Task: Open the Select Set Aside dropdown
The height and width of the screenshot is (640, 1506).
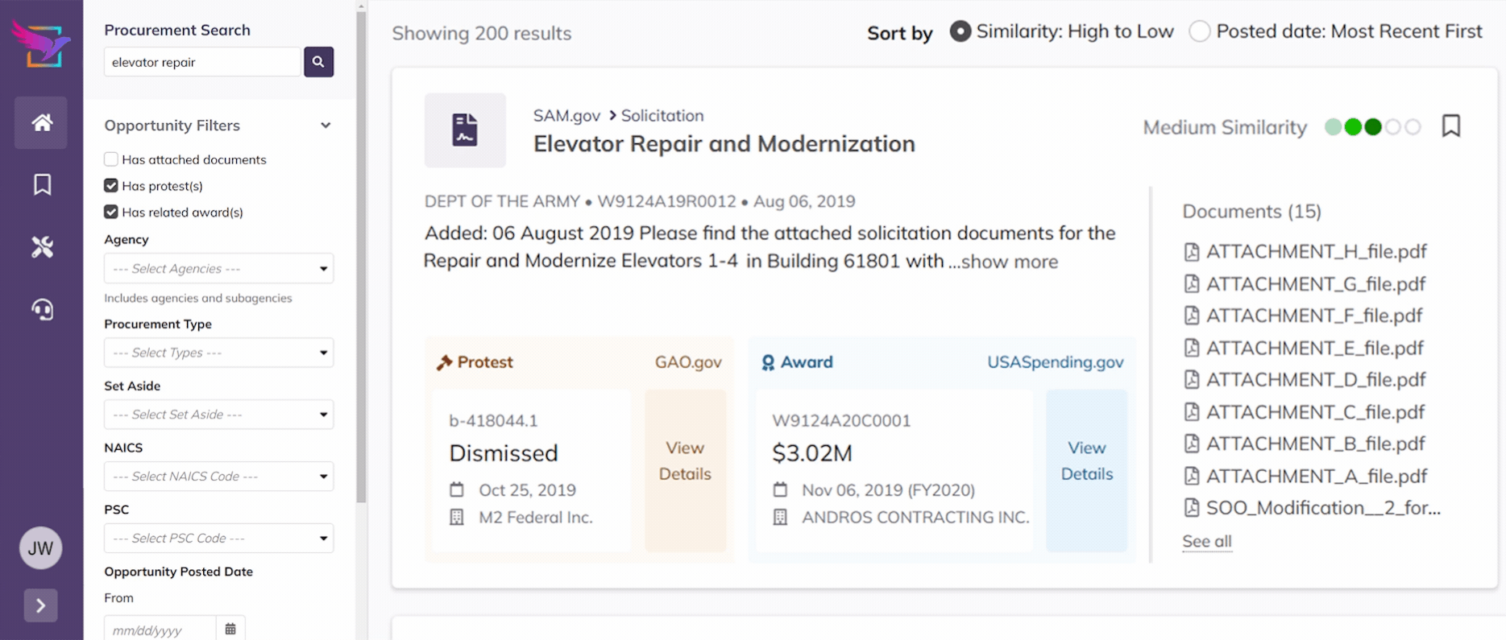Action: point(218,415)
